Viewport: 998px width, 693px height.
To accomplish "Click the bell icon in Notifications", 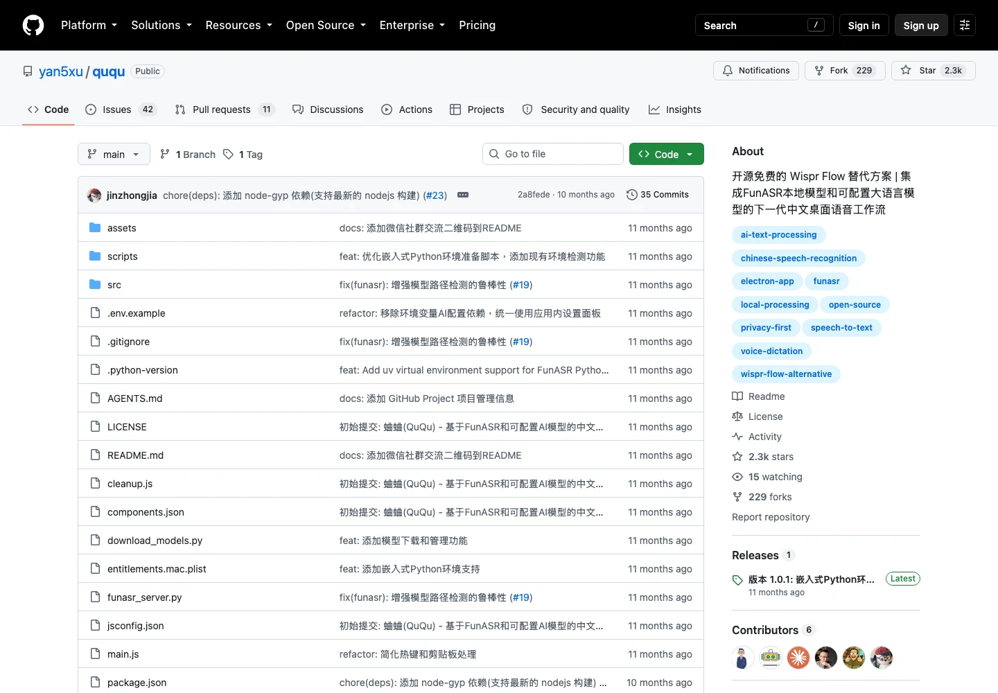I will click(728, 71).
